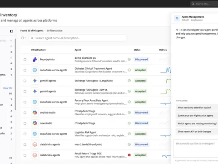Focus the agent name search field

click(77, 38)
